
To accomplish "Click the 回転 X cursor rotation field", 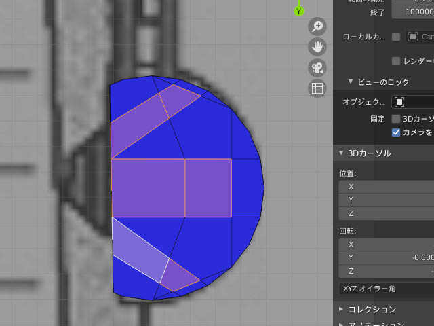I will (387, 244).
